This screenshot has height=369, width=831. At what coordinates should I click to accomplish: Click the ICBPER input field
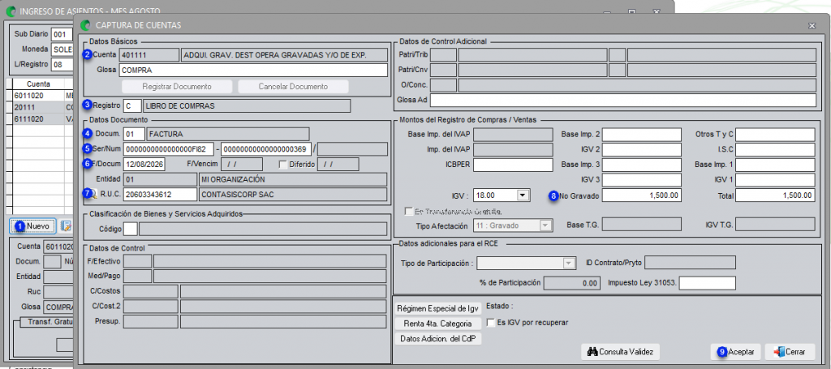pyautogui.click(x=513, y=165)
